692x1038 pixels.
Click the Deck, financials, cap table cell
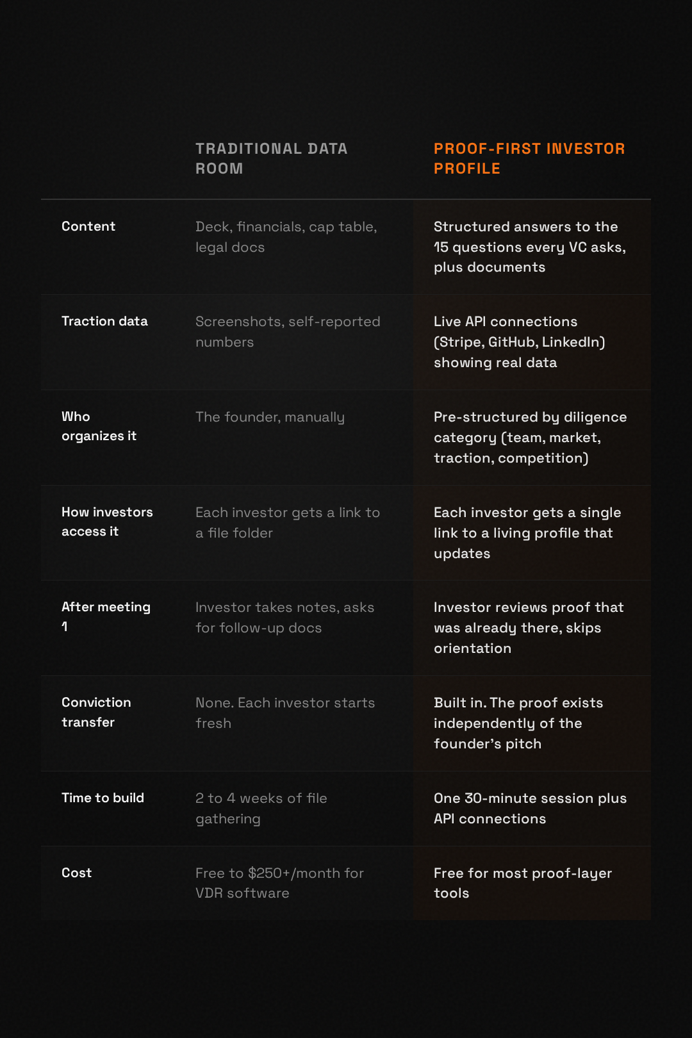[x=286, y=236]
